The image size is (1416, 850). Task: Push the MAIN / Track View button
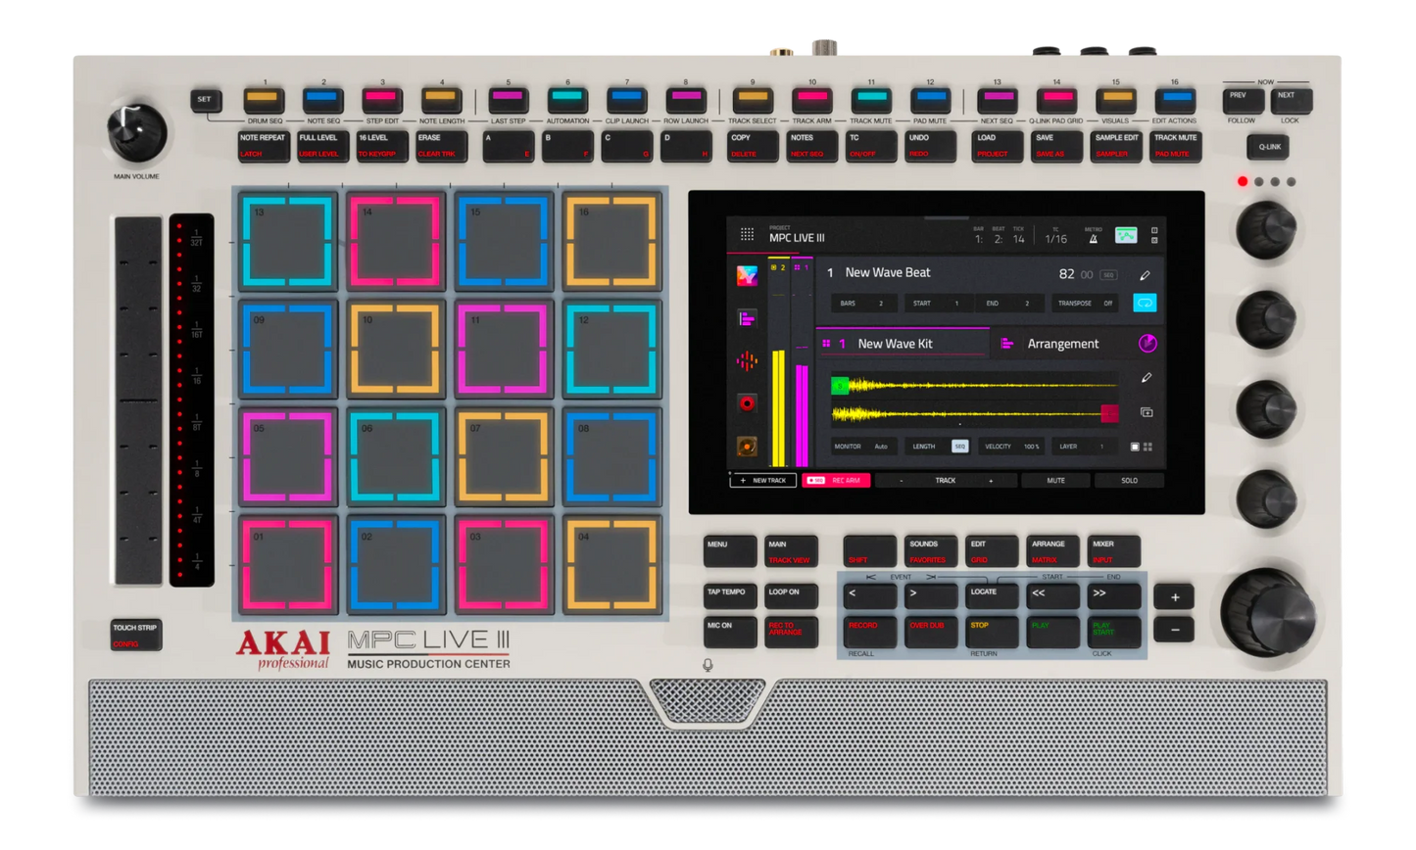point(791,551)
